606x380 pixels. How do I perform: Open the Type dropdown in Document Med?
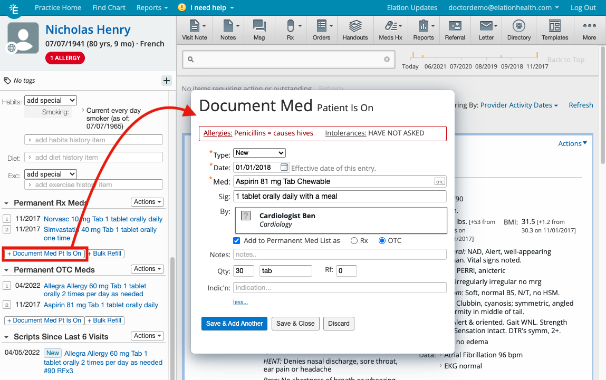259,152
